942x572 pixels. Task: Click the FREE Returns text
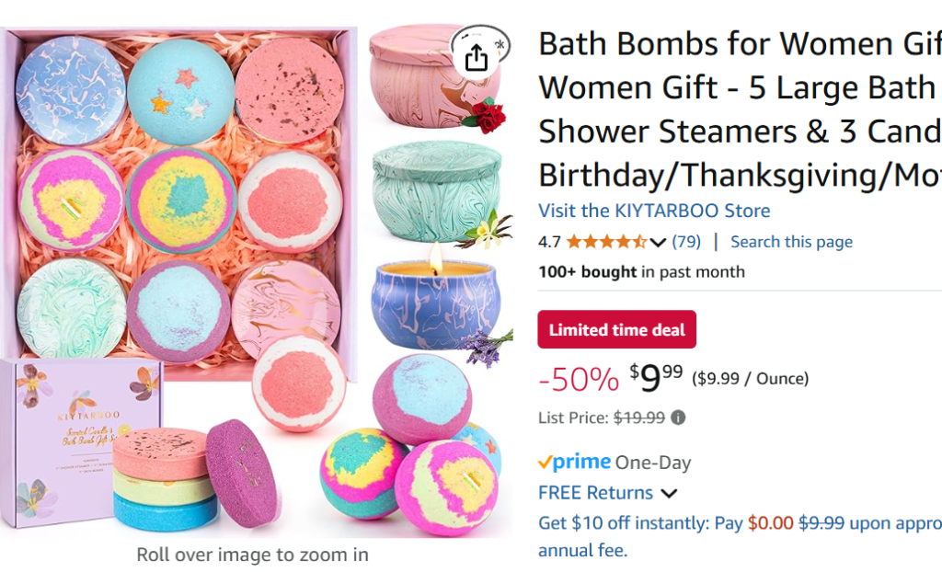point(595,493)
